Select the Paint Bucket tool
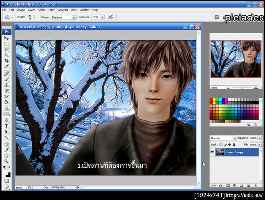The image size is (265, 200). click(x=7, y=102)
